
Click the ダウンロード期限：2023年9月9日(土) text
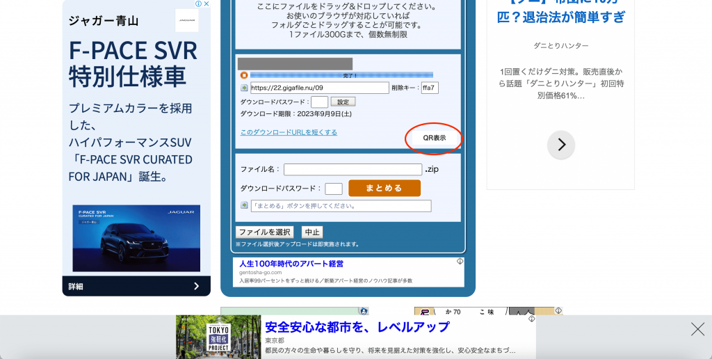296,114
